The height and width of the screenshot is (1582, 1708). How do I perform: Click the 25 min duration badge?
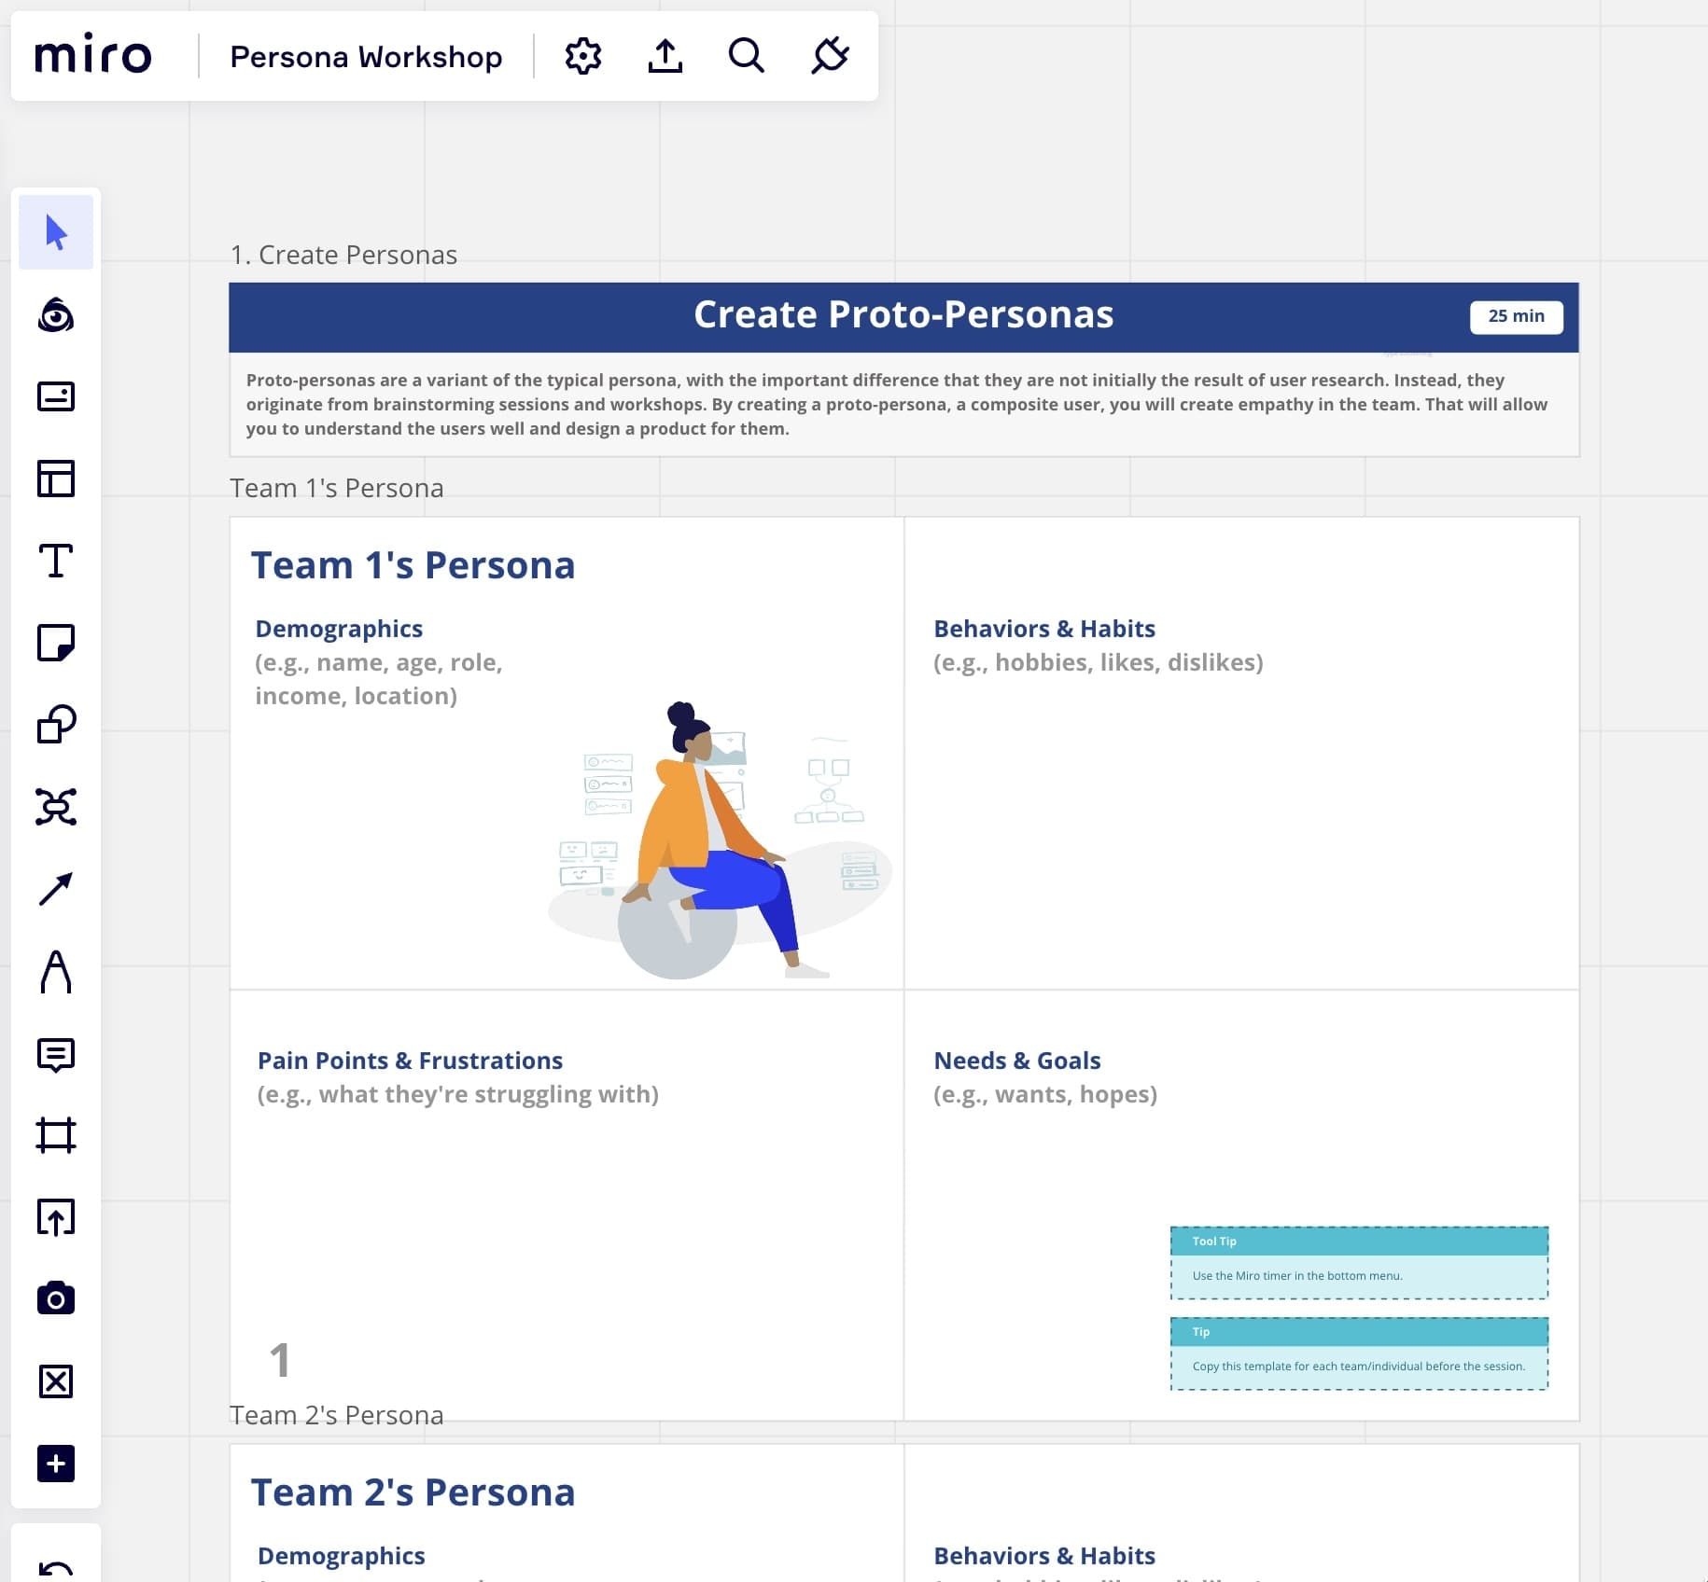(1515, 315)
